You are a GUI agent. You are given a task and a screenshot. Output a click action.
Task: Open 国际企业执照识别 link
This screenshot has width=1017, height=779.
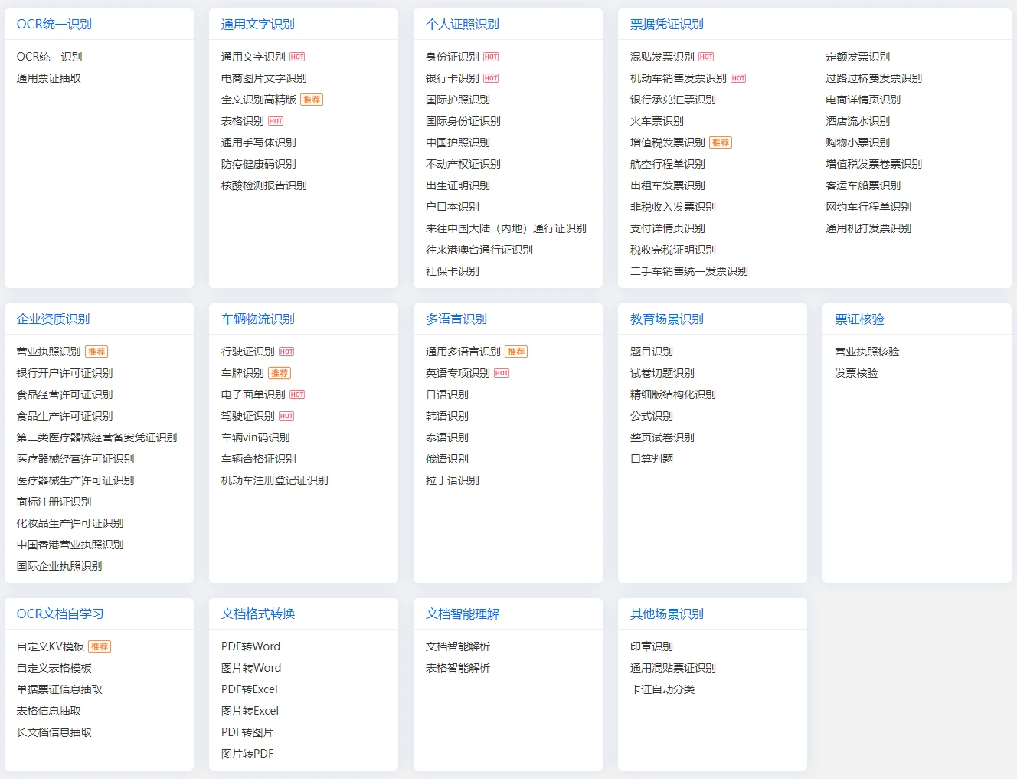tap(60, 566)
